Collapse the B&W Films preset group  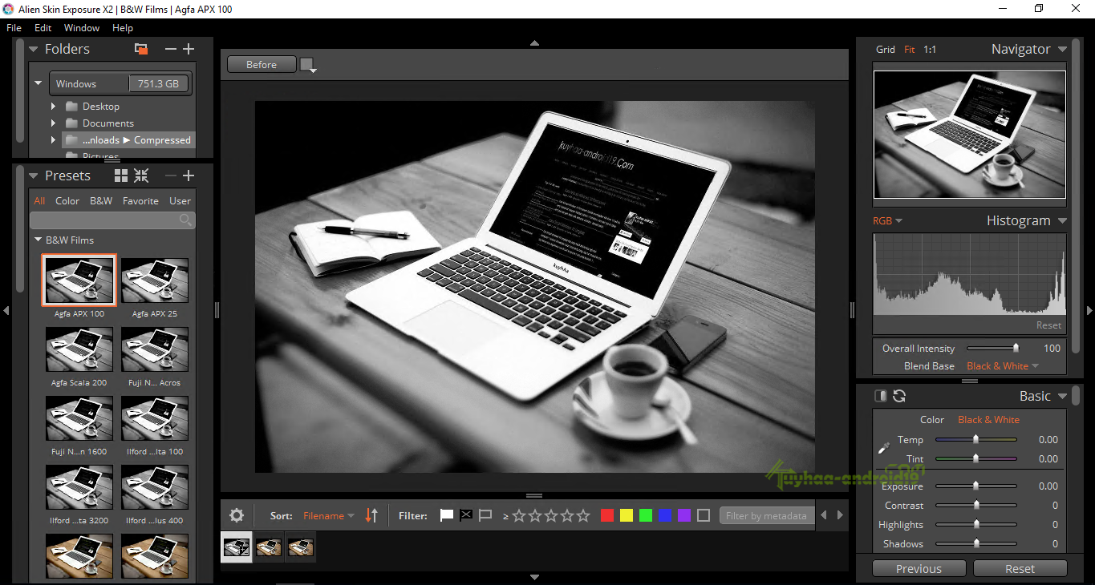pos(37,240)
